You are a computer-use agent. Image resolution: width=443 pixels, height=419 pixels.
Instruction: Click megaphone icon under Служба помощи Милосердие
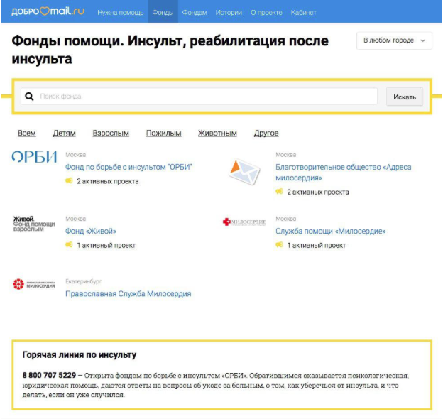click(x=279, y=245)
